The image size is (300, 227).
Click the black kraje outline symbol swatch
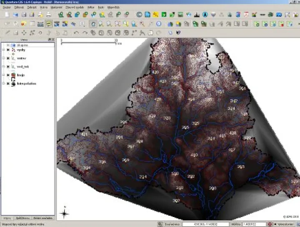coord(13,79)
